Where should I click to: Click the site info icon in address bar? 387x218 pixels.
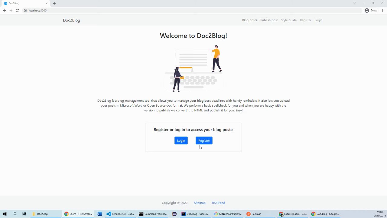[25, 10]
